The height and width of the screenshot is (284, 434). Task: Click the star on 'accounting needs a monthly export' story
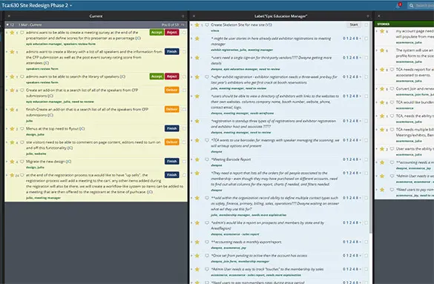(197, 242)
